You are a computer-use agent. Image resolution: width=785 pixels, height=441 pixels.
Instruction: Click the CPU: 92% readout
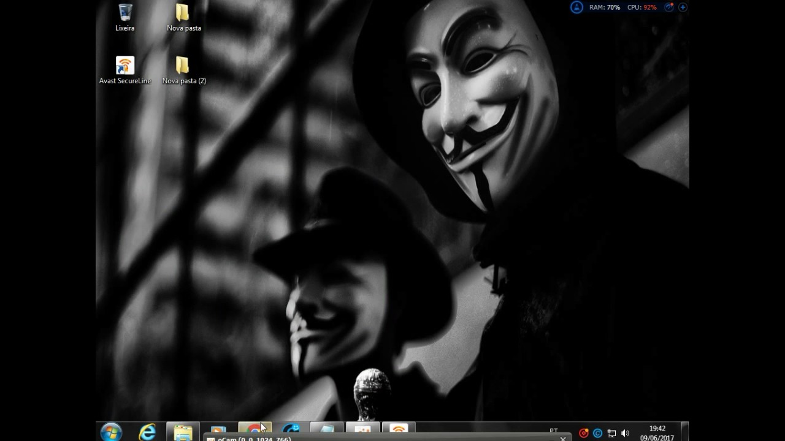(x=642, y=7)
